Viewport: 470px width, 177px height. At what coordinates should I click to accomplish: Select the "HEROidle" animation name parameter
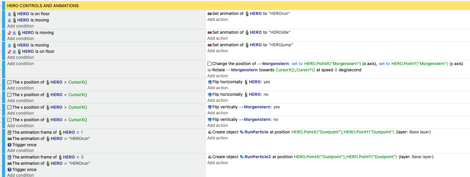(279, 33)
